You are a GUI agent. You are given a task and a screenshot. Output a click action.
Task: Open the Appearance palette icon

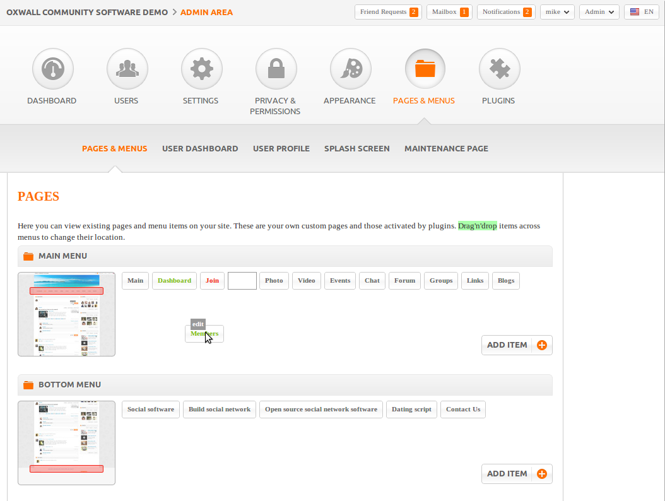pos(350,69)
